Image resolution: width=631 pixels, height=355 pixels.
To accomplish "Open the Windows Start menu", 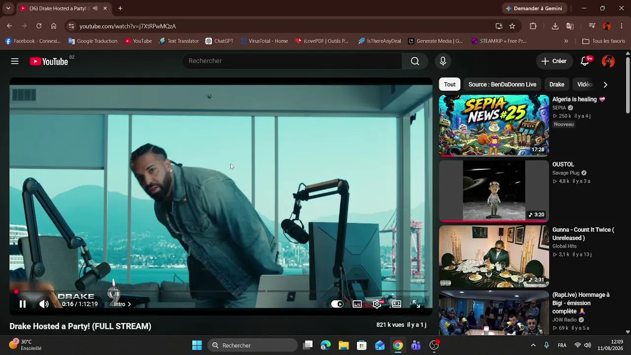I will pyautogui.click(x=197, y=345).
